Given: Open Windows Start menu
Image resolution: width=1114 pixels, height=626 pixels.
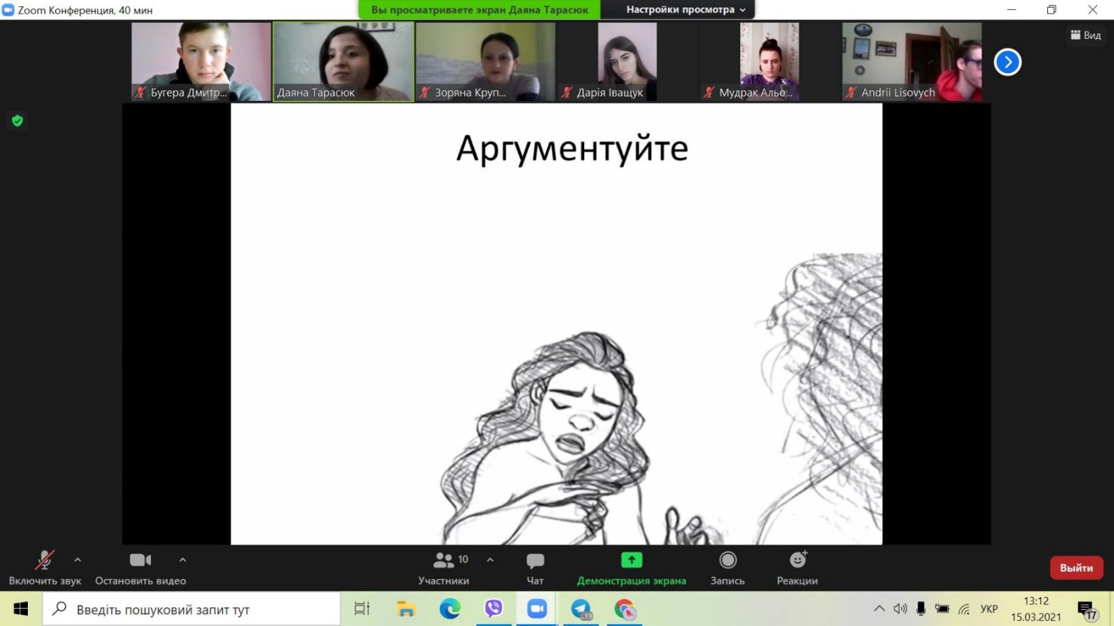Looking at the screenshot, I should pyautogui.click(x=21, y=609).
